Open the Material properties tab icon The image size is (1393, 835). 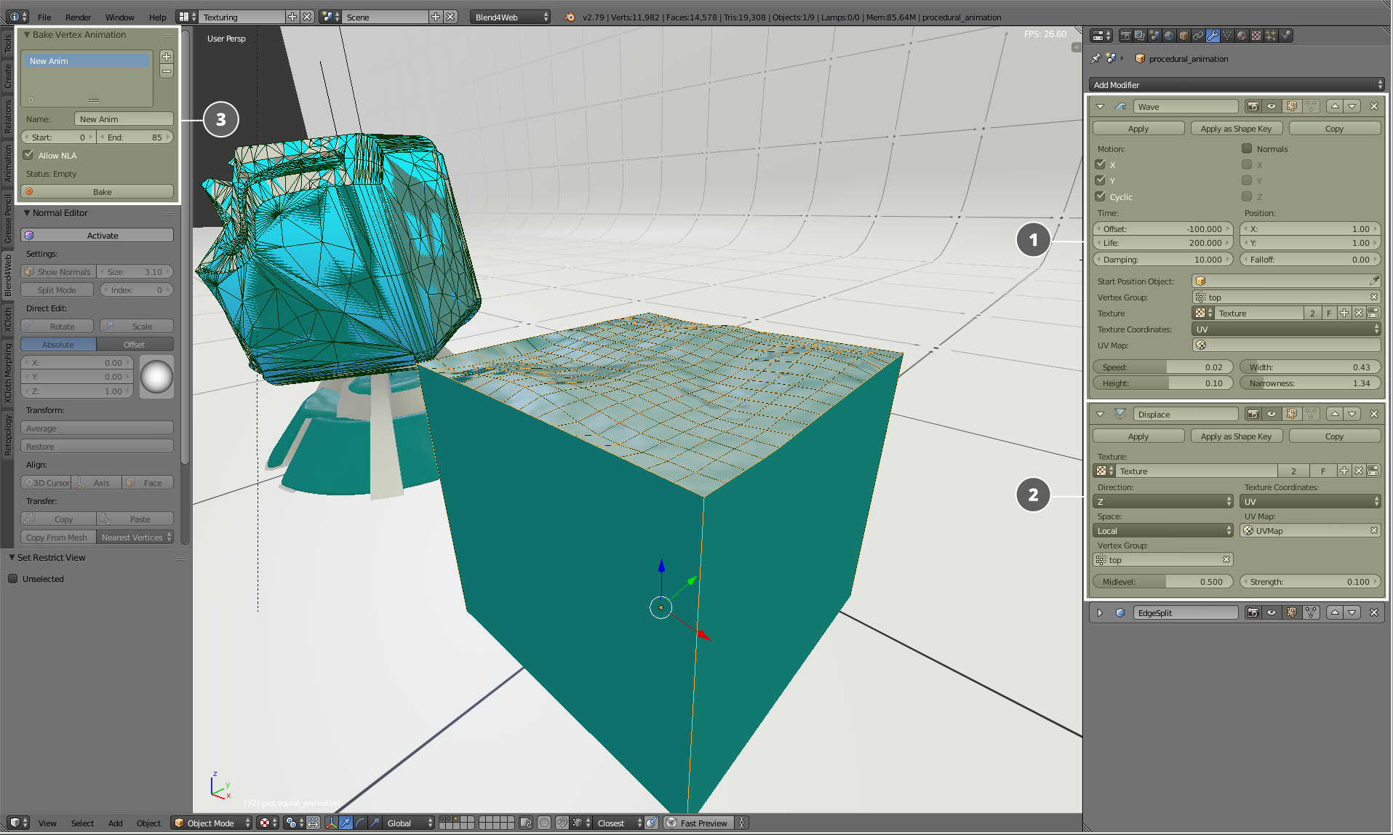pyautogui.click(x=1242, y=36)
